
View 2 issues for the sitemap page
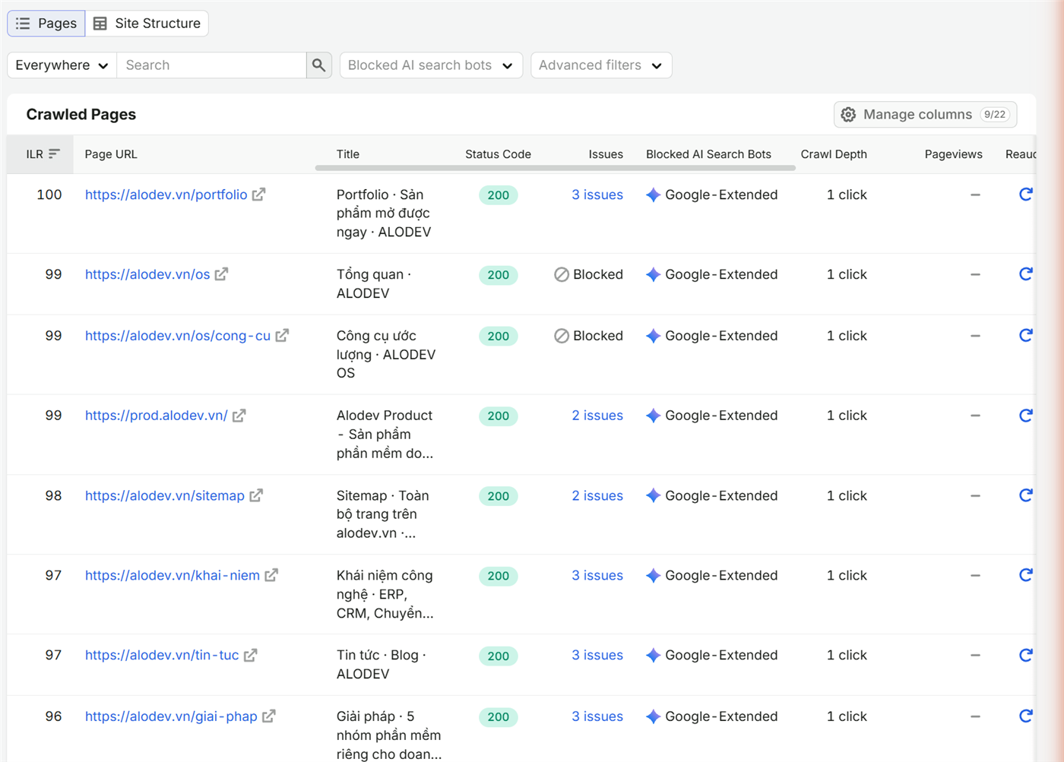click(x=597, y=495)
